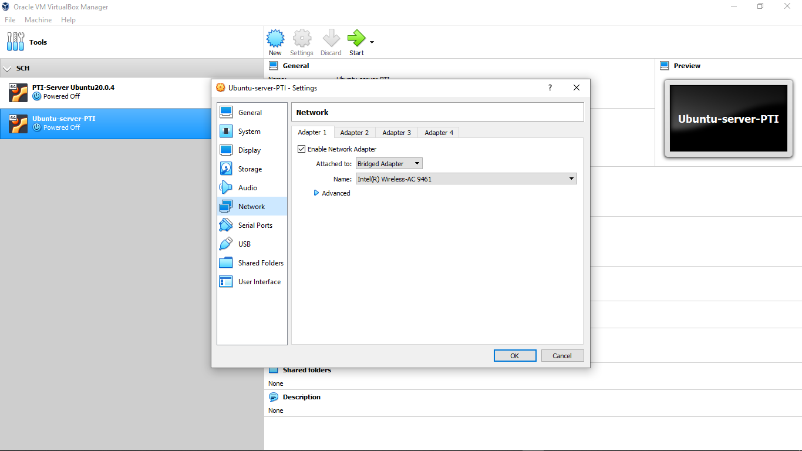Open User Interface category in settings
The height and width of the screenshot is (451, 802).
coord(252,282)
